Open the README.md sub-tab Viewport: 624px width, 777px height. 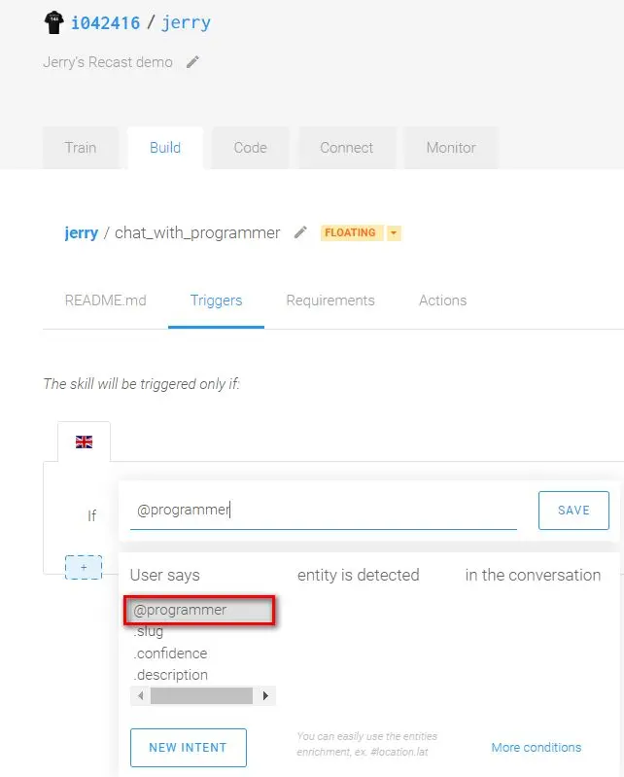[106, 300]
